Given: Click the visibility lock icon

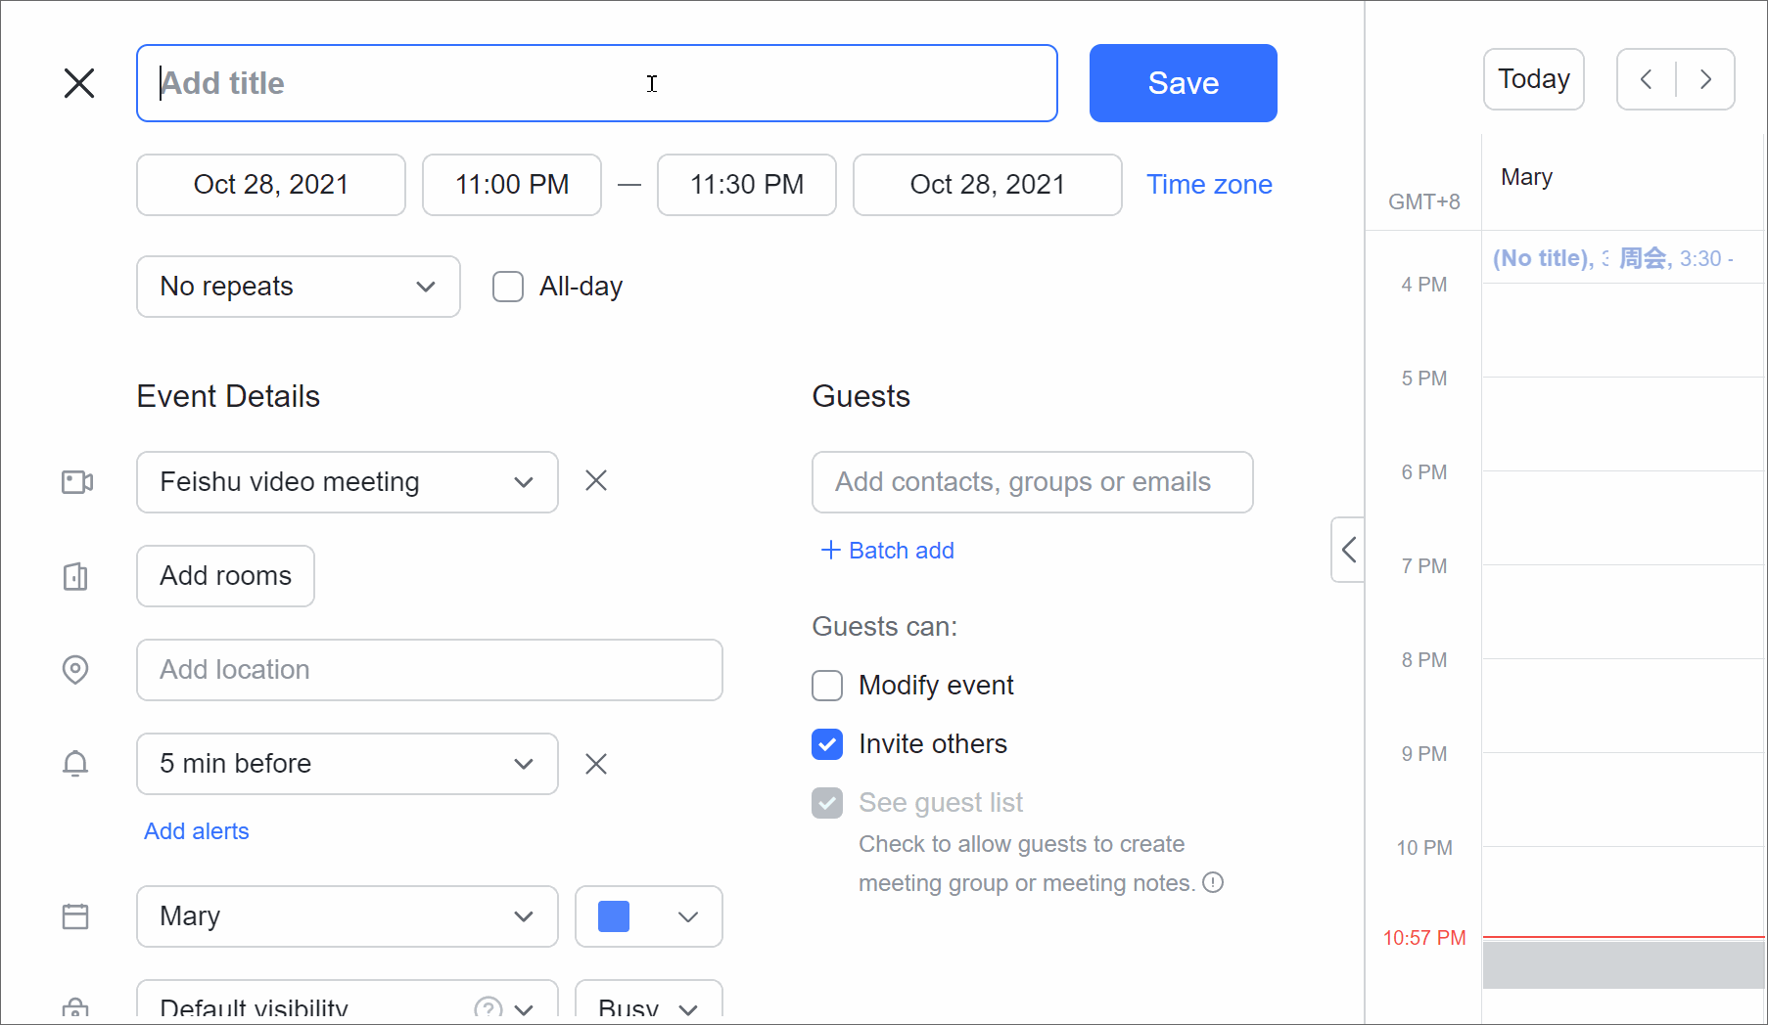Looking at the screenshot, I should tap(75, 1009).
